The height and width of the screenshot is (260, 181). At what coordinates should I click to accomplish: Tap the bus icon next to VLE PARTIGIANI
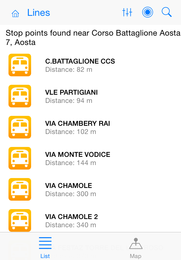point(20,96)
